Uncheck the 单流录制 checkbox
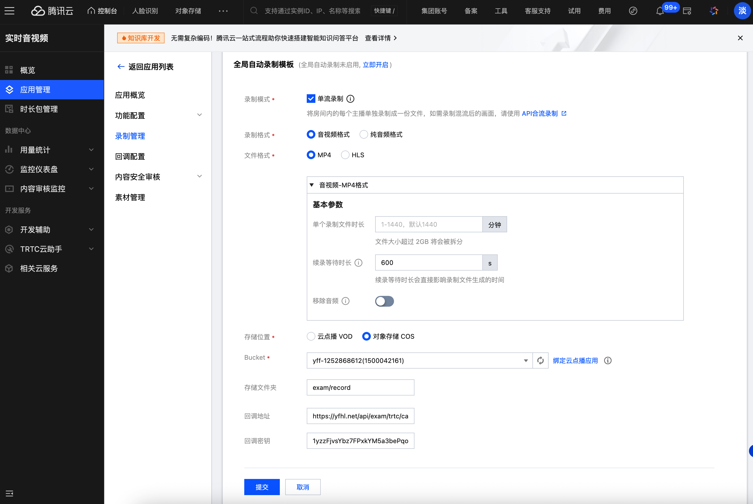 (x=311, y=99)
